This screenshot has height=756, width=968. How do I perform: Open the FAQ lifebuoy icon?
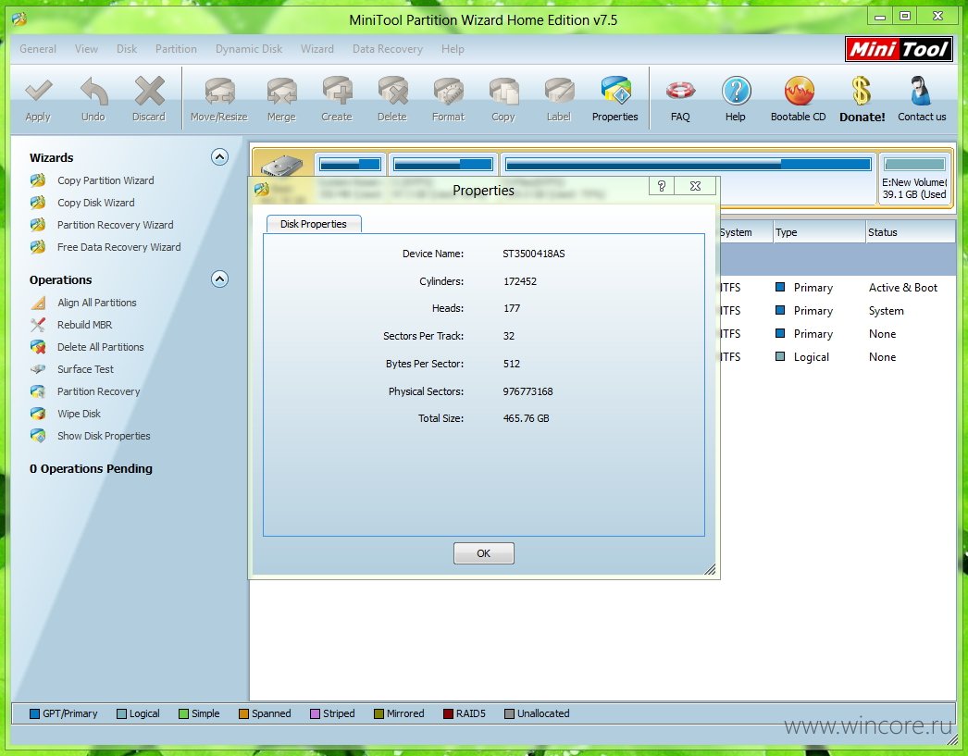tap(680, 92)
